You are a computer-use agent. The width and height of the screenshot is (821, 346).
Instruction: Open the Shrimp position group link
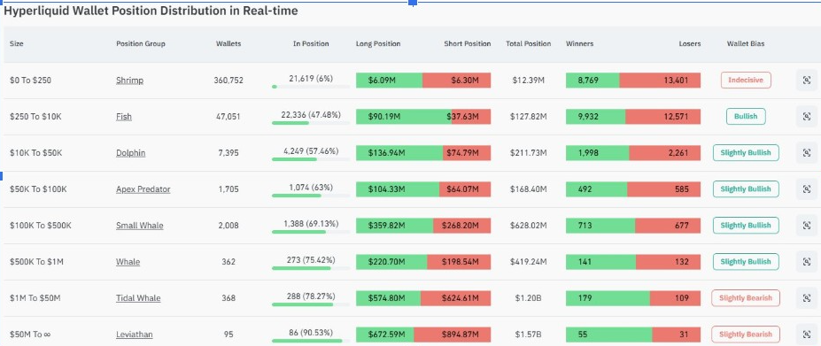click(129, 81)
